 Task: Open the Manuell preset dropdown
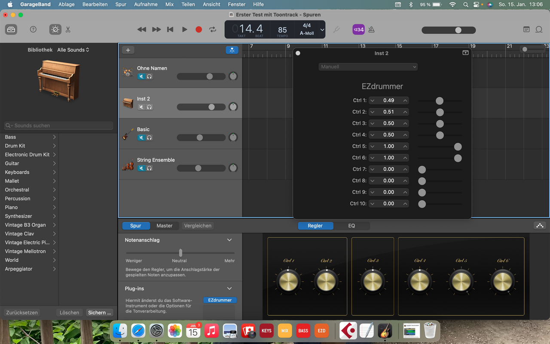coord(368,67)
